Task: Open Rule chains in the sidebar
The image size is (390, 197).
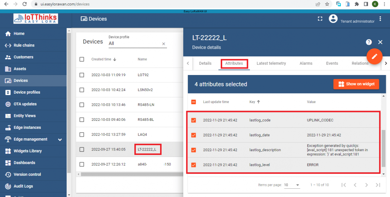Action: tap(33, 45)
